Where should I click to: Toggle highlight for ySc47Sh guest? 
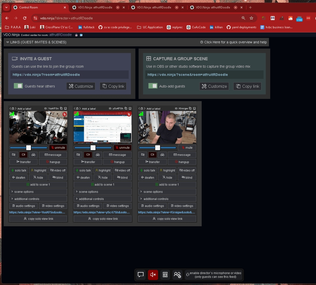coord(102,170)
